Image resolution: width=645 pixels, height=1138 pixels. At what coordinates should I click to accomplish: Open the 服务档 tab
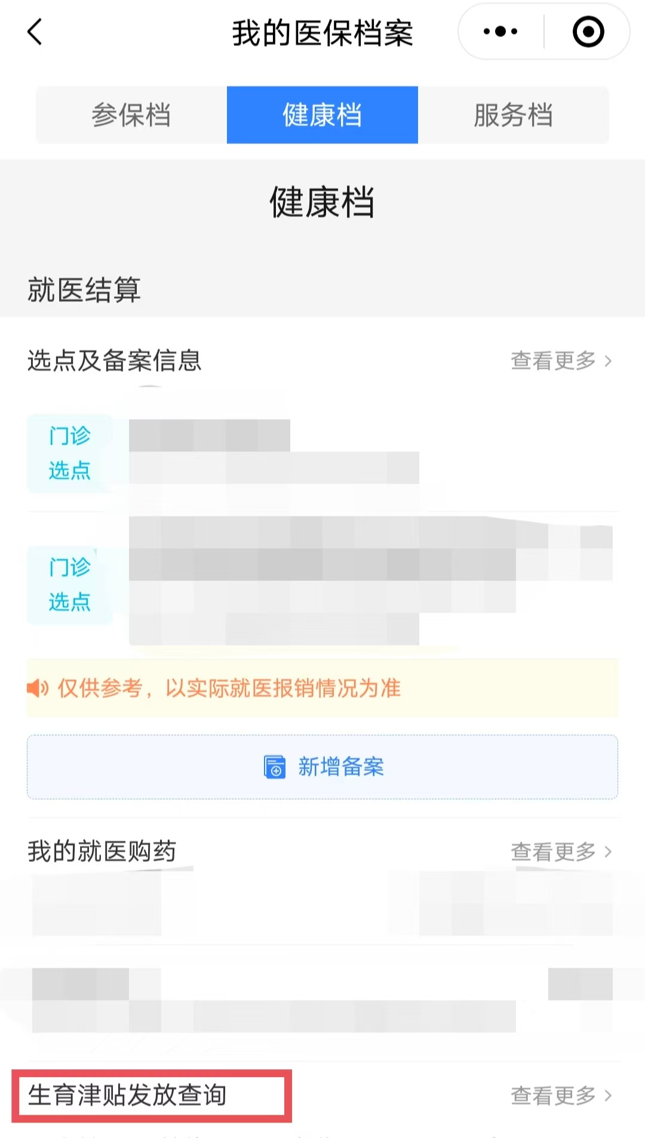tap(514, 115)
